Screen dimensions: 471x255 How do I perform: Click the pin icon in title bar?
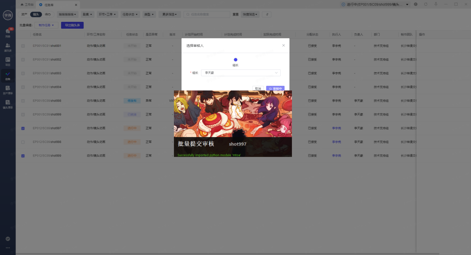click(436, 4)
